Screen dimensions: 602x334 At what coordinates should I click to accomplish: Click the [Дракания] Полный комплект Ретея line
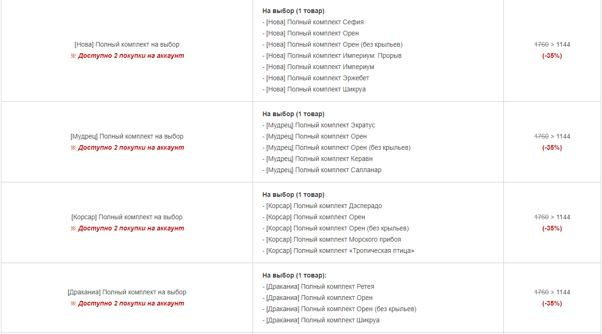[x=318, y=286]
